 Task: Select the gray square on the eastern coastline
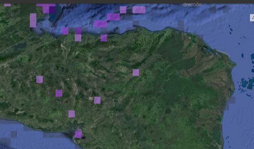pos(232,100)
